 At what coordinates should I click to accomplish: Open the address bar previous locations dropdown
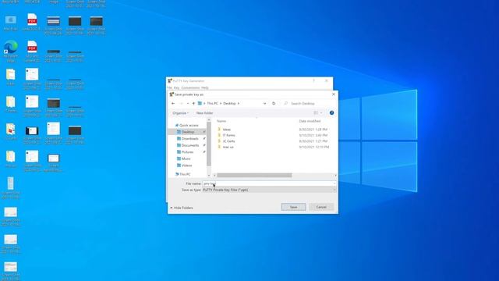265,104
